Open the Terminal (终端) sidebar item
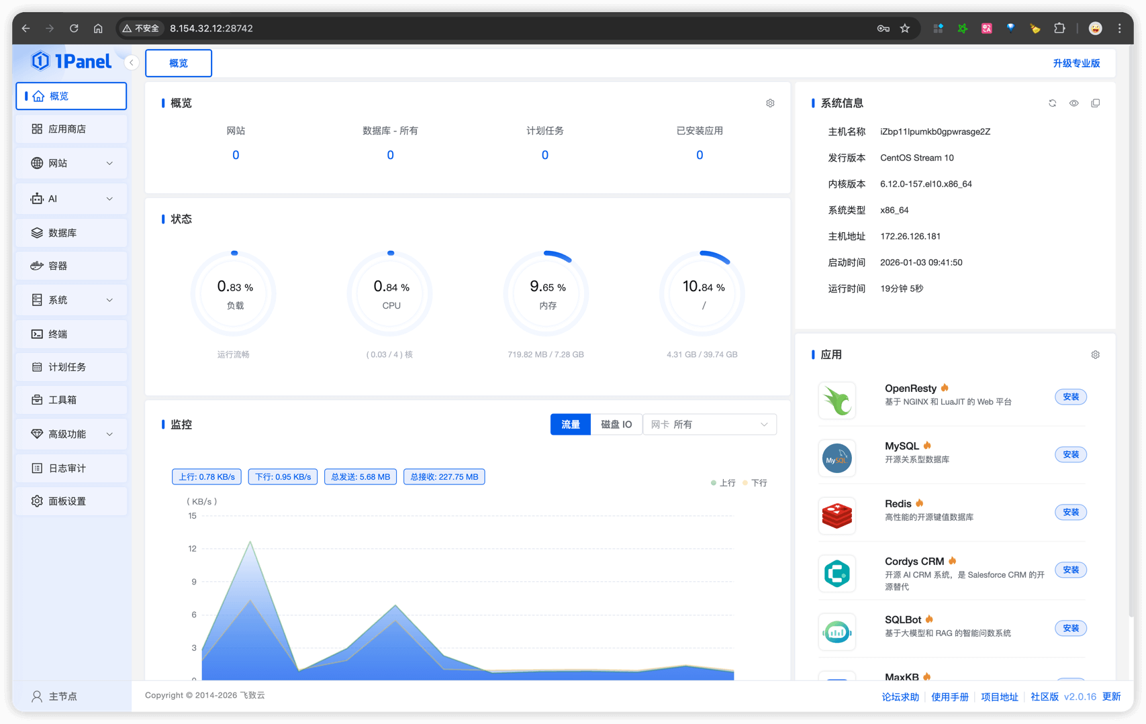1146x724 pixels. [x=71, y=334]
